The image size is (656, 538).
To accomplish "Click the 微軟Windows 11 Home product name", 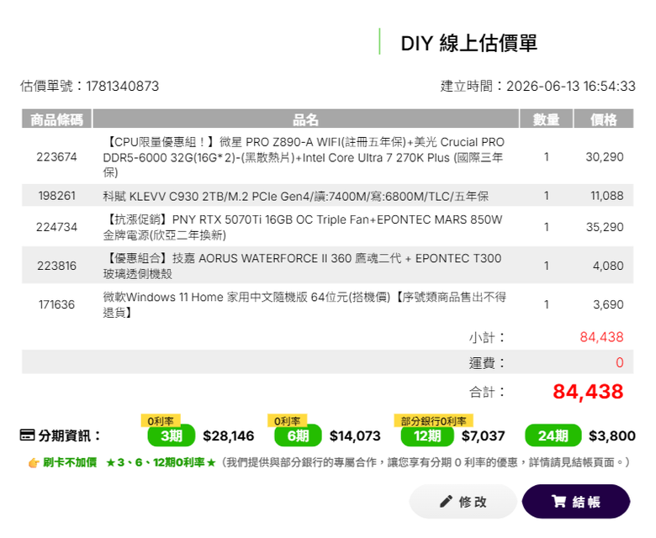I will coord(304,305).
